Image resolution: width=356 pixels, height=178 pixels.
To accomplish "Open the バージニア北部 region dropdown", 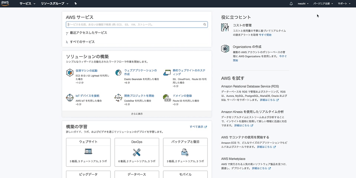I will pos(323,4).
